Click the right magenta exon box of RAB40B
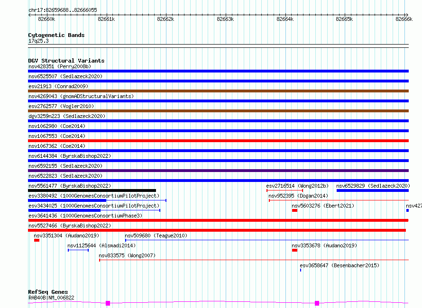The height and width of the screenshot is (308, 422). (x=317, y=303)
